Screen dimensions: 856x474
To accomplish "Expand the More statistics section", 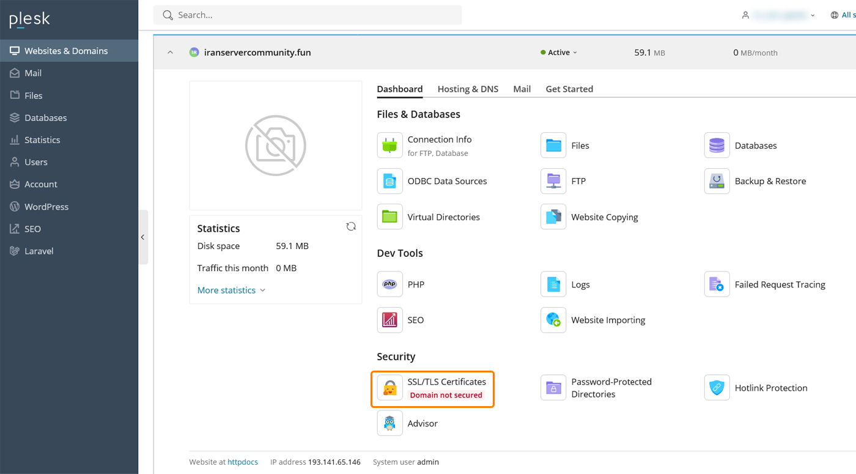I will 231,290.
